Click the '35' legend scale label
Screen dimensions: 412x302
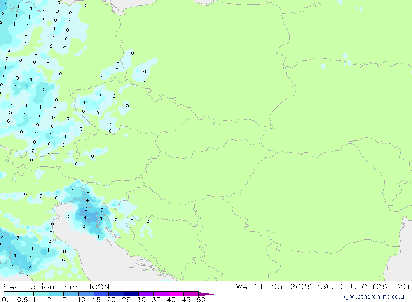coord(156,300)
